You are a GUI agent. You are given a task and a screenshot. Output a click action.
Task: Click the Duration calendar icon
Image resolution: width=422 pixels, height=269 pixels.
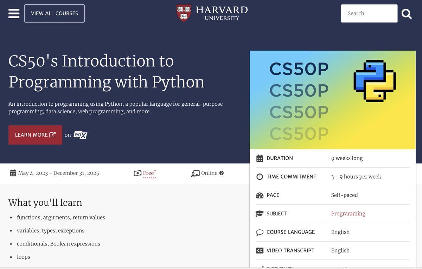(260, 158)
